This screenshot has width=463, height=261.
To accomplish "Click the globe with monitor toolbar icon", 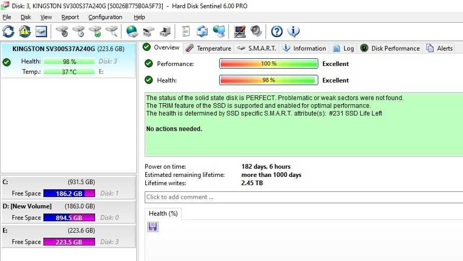I will pyautogui.click(x=219, y=31).
